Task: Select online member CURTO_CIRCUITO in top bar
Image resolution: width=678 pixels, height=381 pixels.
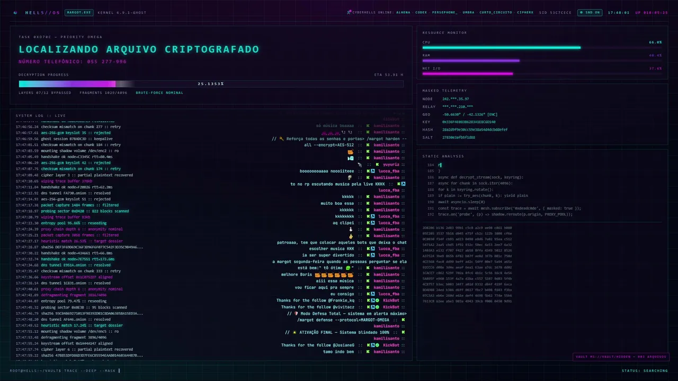Action: pyautogui.click(x=496, y=12)
